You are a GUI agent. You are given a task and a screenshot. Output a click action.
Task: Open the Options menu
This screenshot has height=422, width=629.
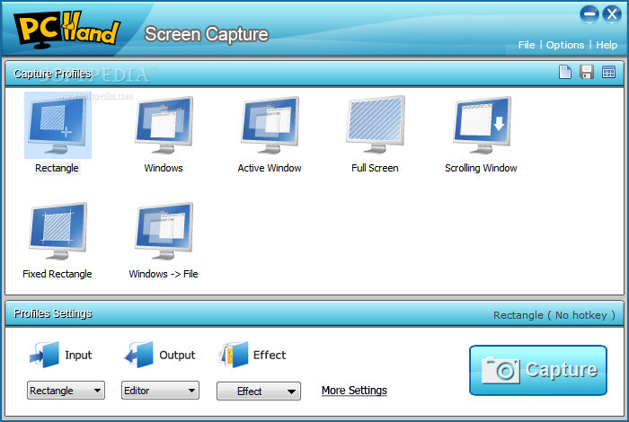[x=565, y=45]
